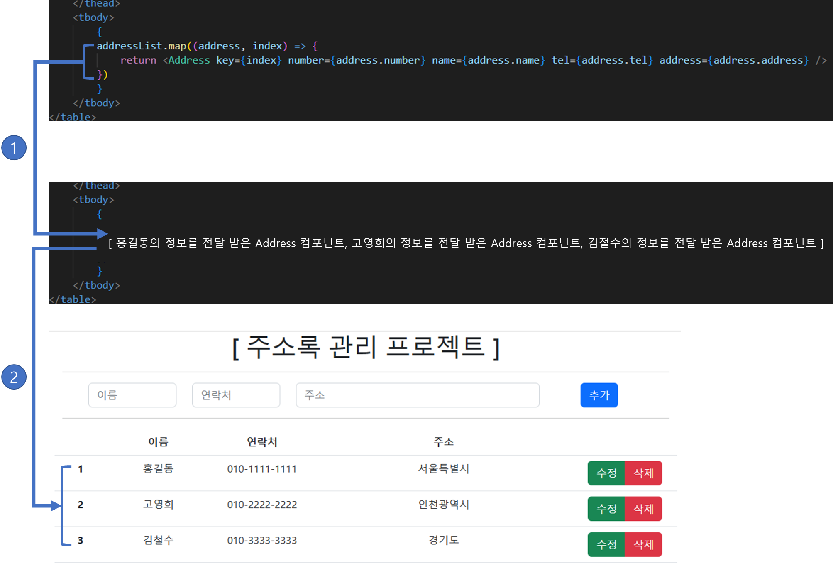This screenshot has height=566, width=833.
Task: Click the blue 추가 button
Action: 599,395
